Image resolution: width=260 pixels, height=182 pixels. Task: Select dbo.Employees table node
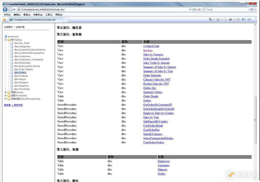coord(22,63)
